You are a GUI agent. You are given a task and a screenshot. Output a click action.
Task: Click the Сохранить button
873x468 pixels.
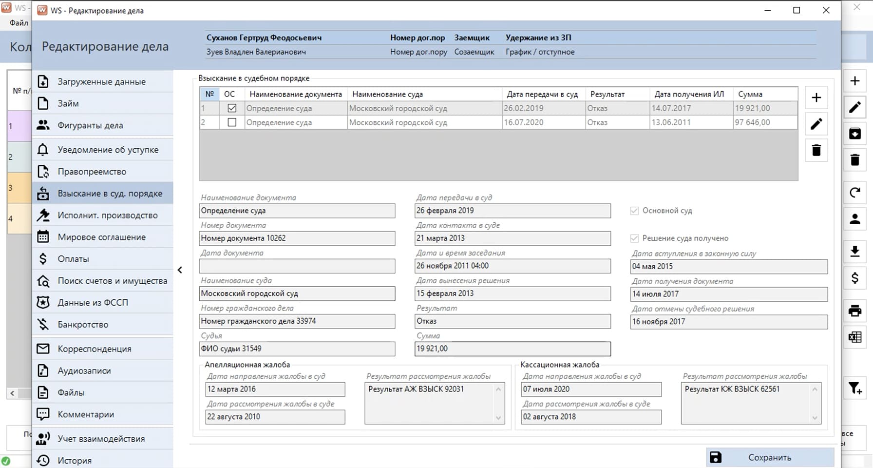pyautogui.click(x=770, y=457)
